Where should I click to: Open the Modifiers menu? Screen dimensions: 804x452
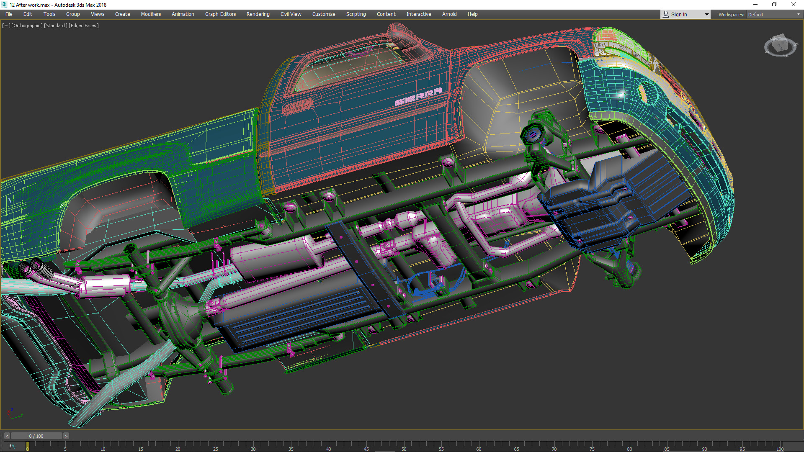(151, 14)
